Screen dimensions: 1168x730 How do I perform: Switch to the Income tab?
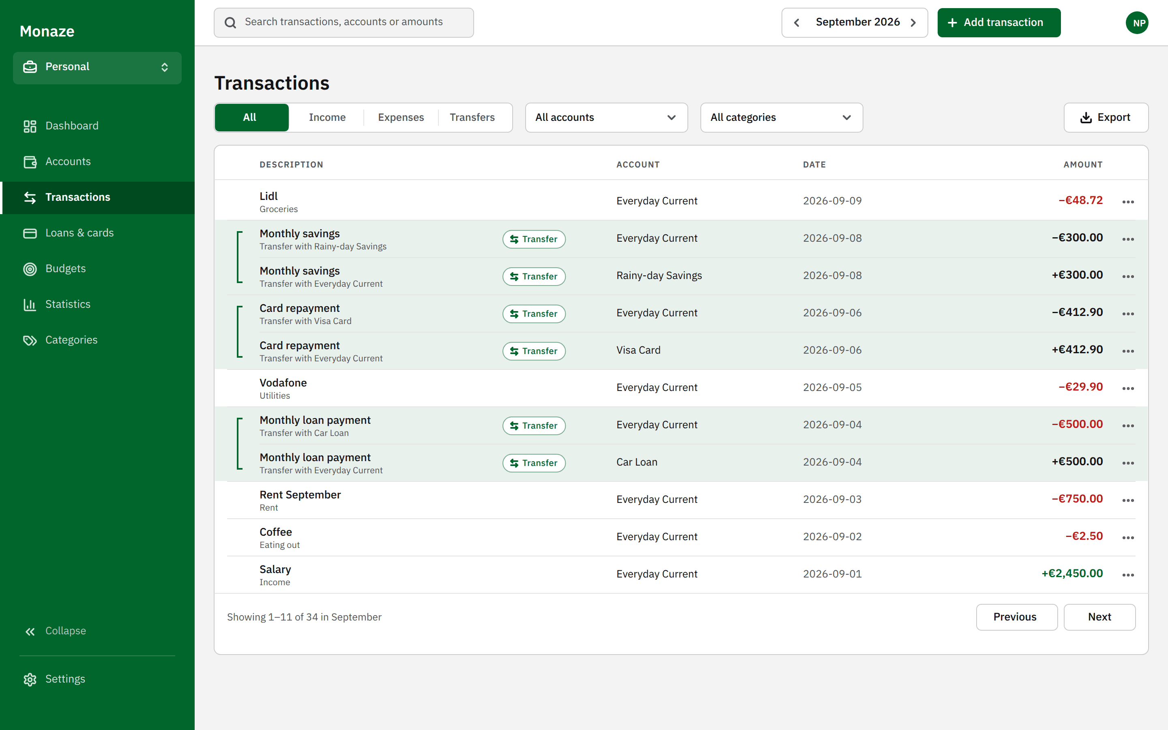327,117
